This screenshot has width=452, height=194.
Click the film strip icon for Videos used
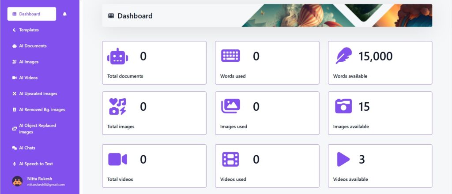(x=230, y=159)
